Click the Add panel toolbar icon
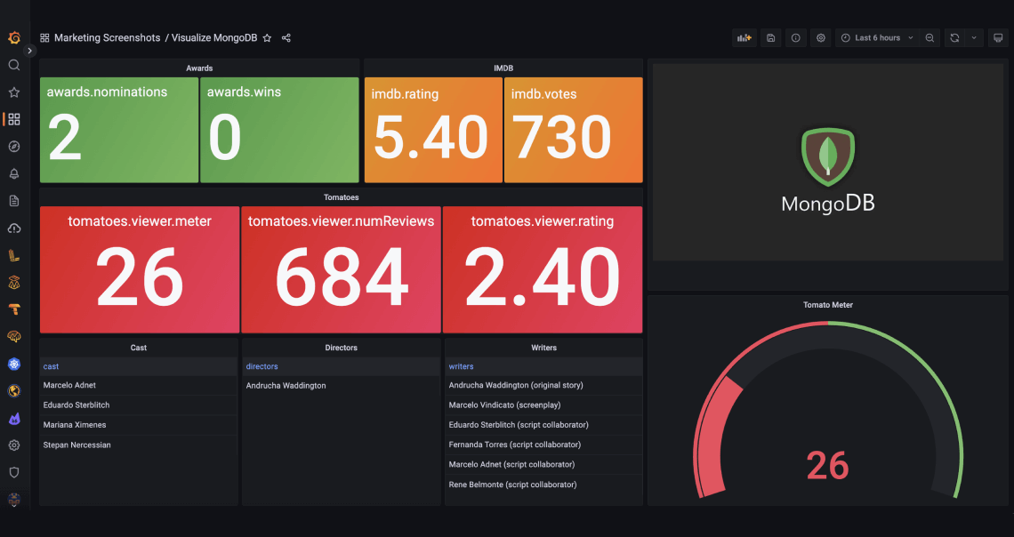 coord(744,37)
